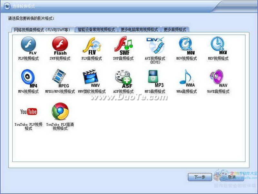Viewport: 258px width, 194px height.
Task: Choose the red Flash SWF video format icon
Action: tap(60, 46)
